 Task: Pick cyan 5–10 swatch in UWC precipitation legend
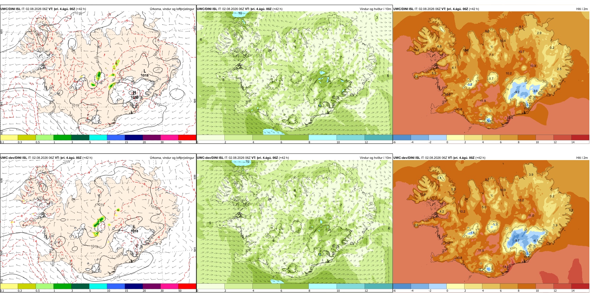coord(98,138)
